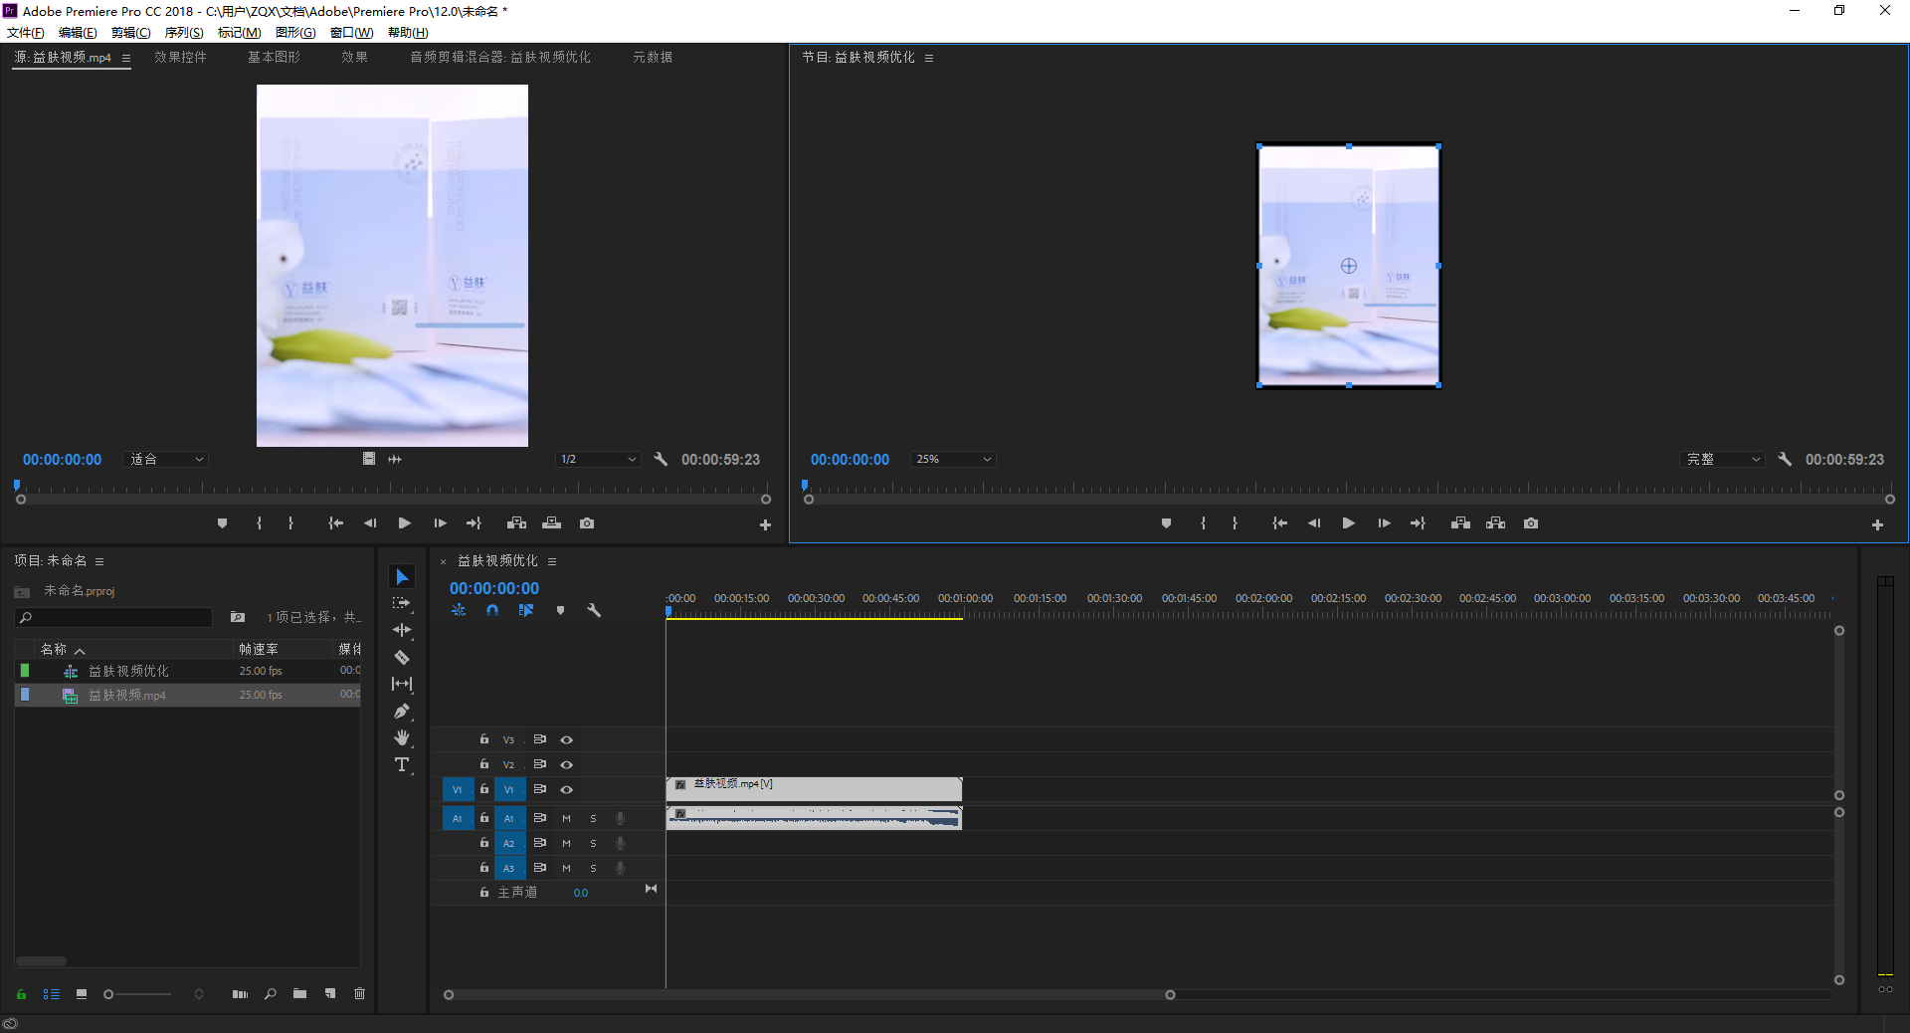Toggle Snap in timeline
Image resolution: width=1910 pixels, height=1033 pixels.
coord(492,610)
